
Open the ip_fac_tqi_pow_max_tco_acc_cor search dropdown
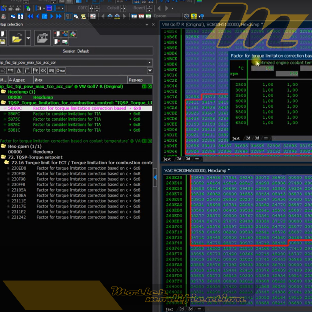[x=150, y=63]
